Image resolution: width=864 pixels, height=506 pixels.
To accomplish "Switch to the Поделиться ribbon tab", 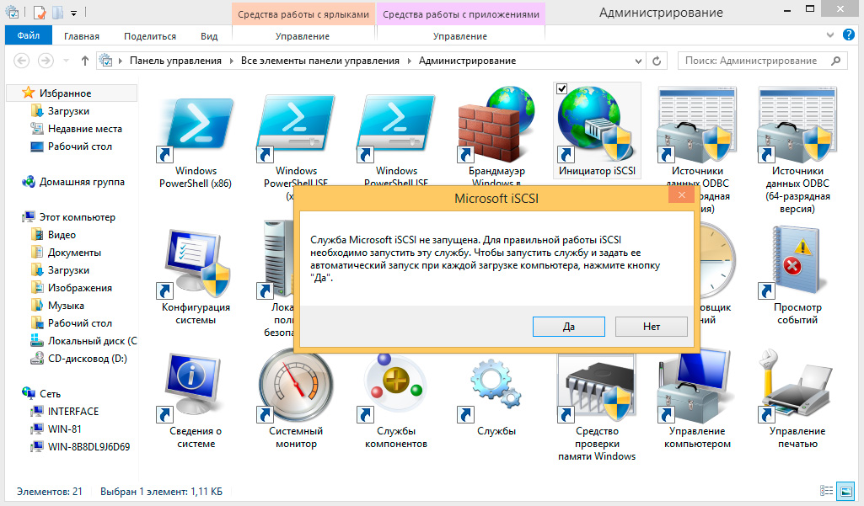I will click(x=150, y=36).
